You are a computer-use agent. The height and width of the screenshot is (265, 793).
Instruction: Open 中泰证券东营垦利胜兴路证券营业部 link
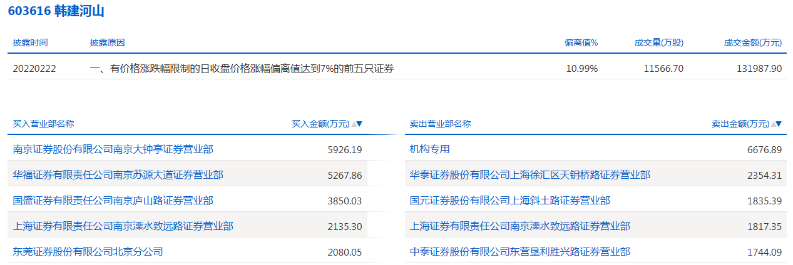point(519,252)
